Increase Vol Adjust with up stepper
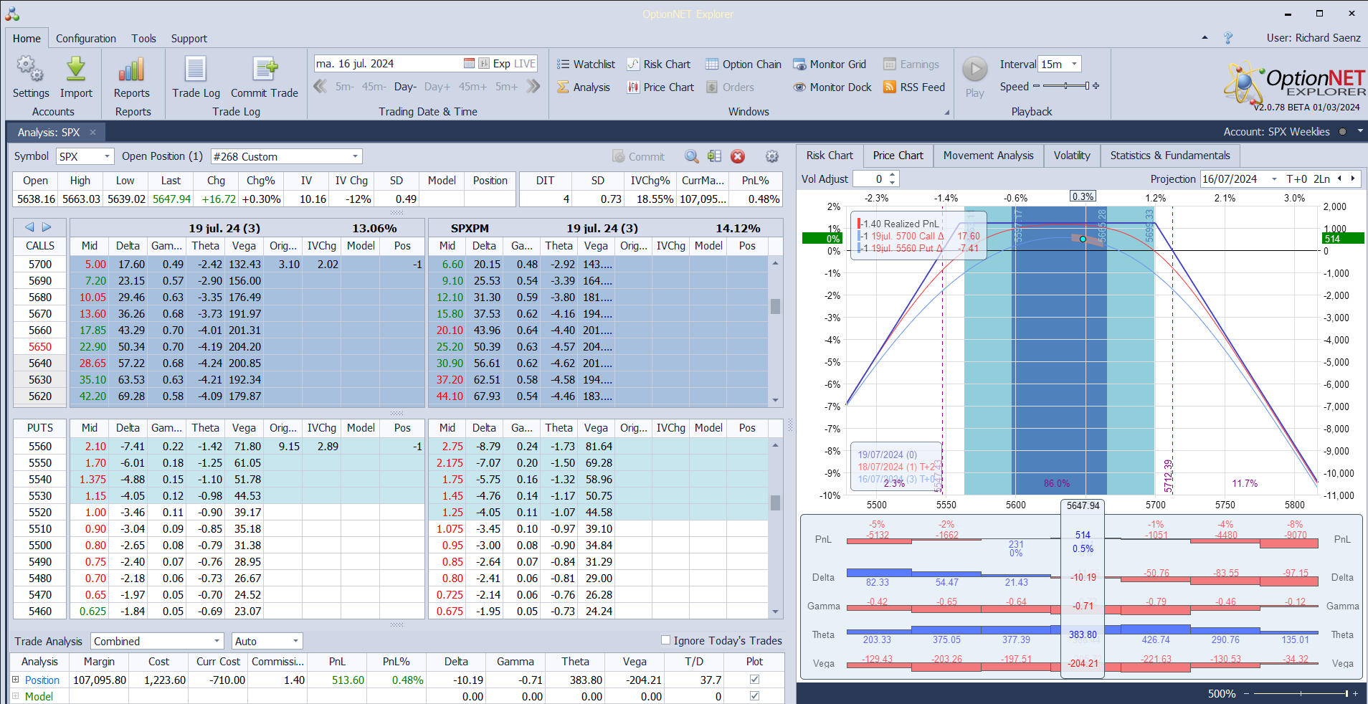Image resolution: width=1368 pixels, height=704 pixels. point(892,175)
